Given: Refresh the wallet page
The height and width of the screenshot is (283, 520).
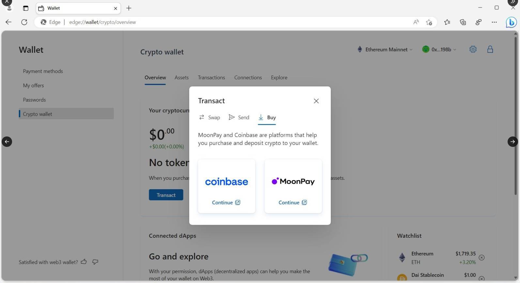Looking at the screenshot, I should [24, 22].
